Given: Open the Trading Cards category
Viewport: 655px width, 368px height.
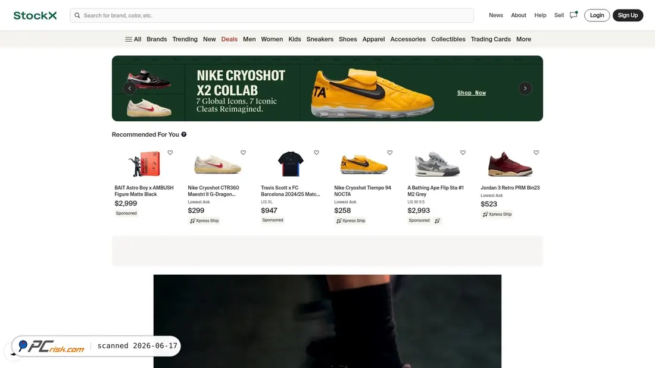Looking at the screenshot, I should [x=491, y=39].
